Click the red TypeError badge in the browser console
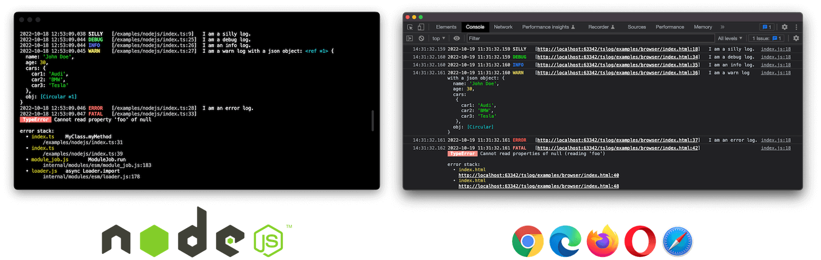The image size is (821, 260). [x=462, y=154]
